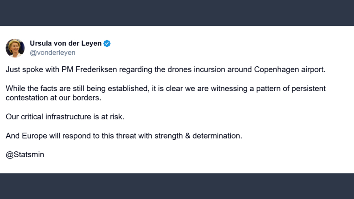Click the word "Europe" in the last sentence

[x=33, y=136]
